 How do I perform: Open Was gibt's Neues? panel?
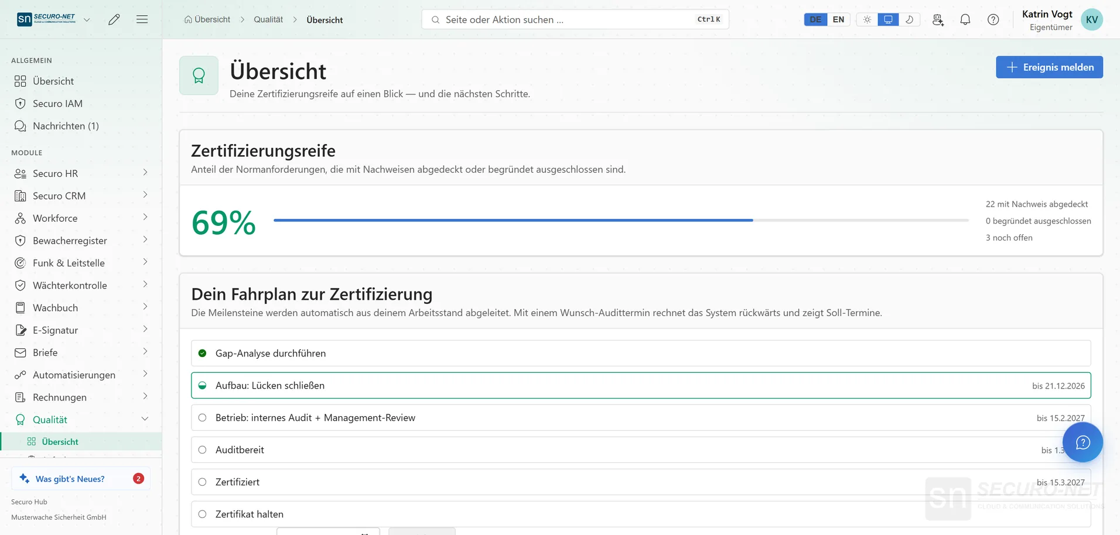[x=81, y=479]
